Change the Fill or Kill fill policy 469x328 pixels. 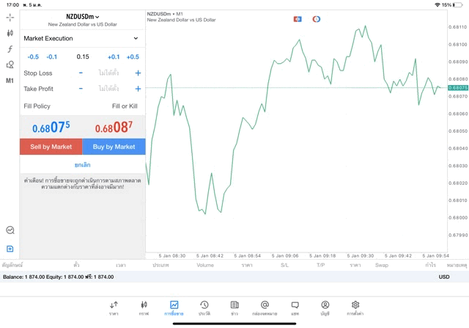tap(125, 106)
